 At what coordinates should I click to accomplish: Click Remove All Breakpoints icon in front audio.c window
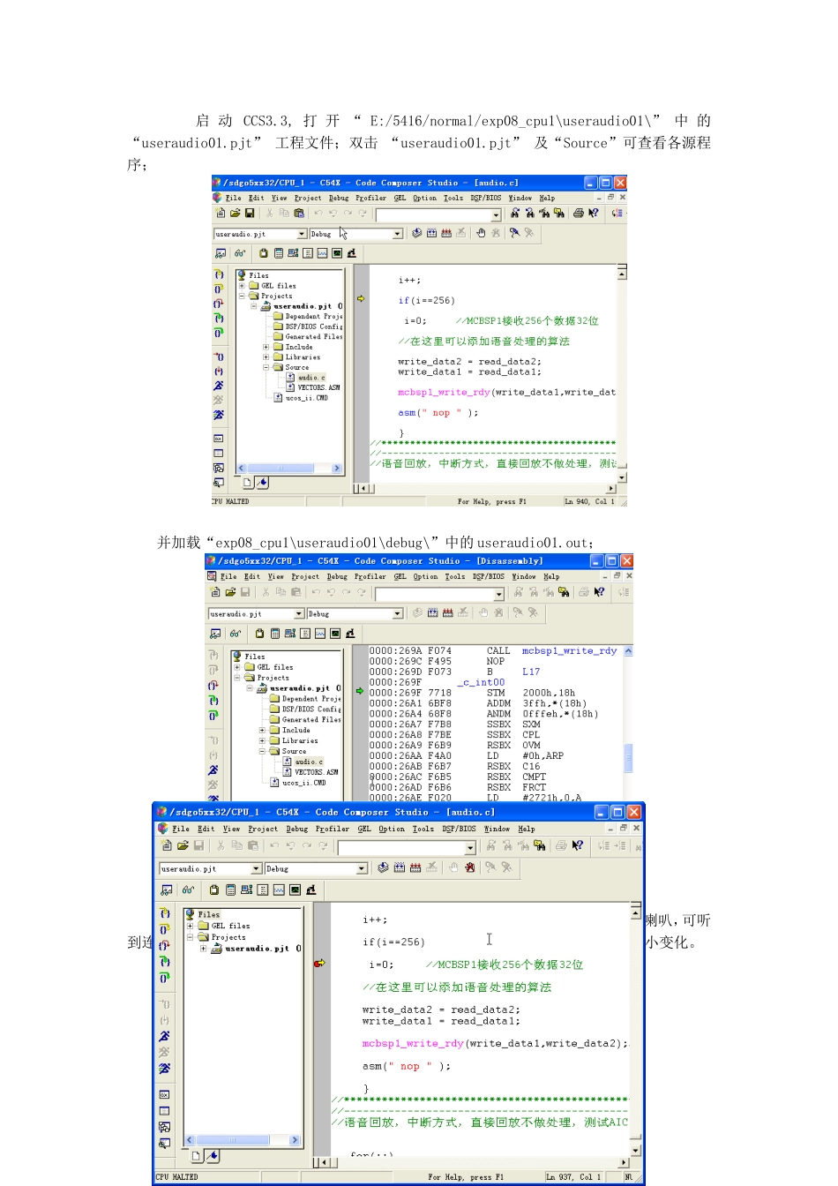pyautogui.click(x=469, y=867)
